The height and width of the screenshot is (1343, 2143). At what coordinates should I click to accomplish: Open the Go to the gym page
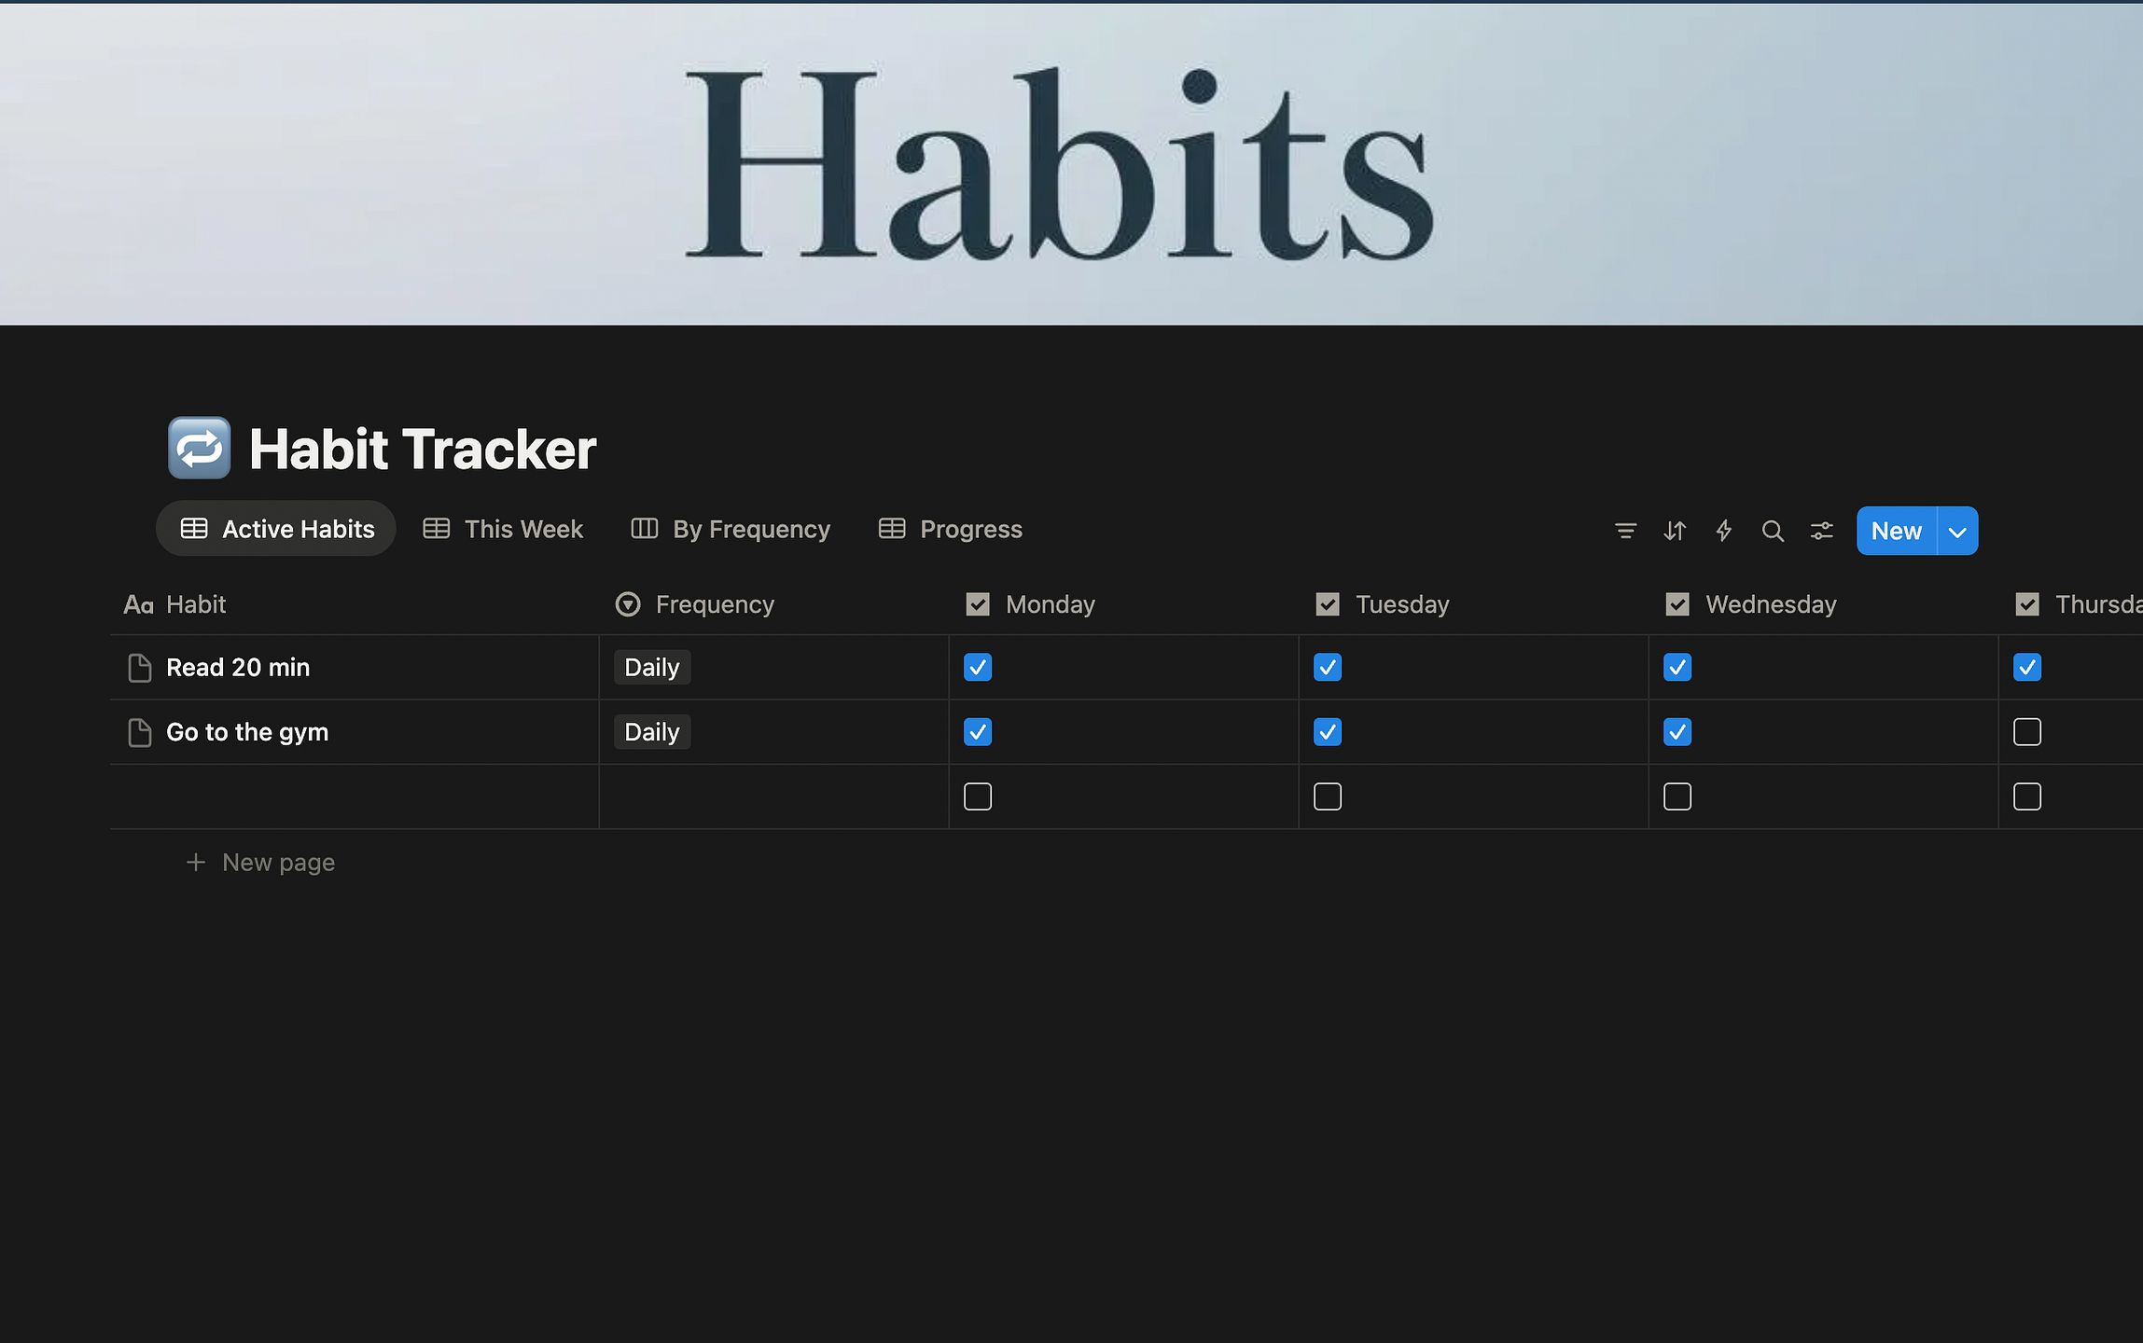(x=247, y=732)
